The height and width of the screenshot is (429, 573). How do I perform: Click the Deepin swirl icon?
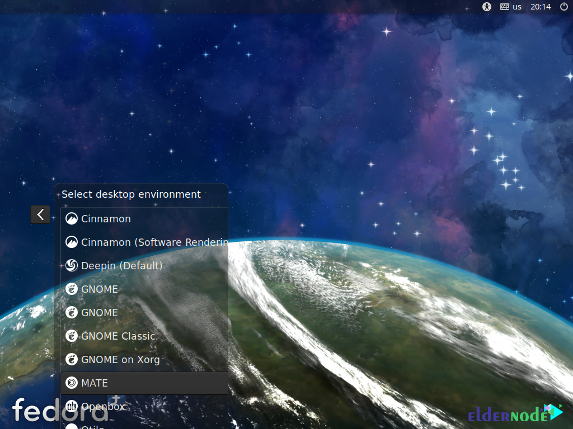coord(72,265)
